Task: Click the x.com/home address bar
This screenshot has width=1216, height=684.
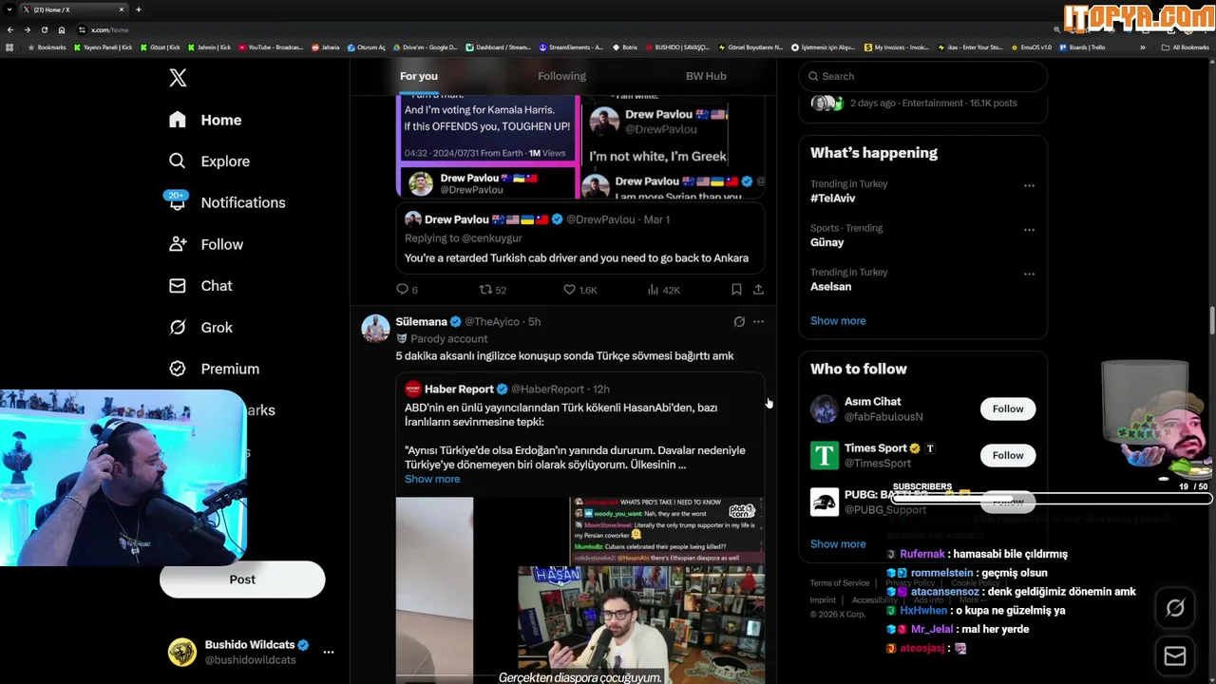Action: click(109, 29)
